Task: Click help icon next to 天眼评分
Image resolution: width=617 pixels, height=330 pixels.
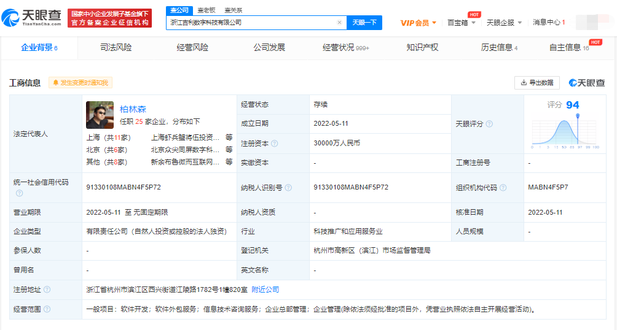Action: pyautogui.click(x=489, y=124)
